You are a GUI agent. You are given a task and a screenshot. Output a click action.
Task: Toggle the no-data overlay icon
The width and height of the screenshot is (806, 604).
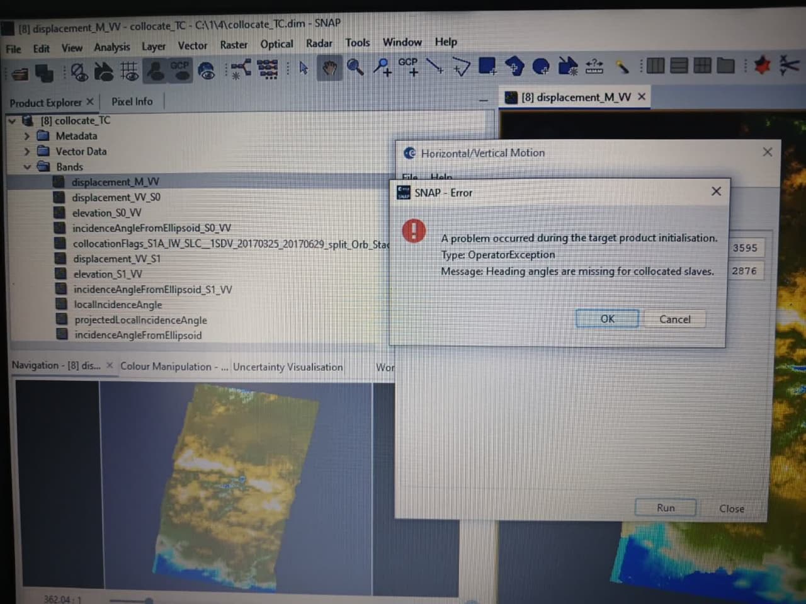[x=79, y=72]
